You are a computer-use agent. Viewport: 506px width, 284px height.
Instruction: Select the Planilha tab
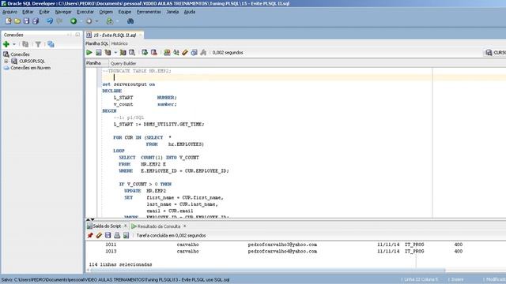pos(93,63)
